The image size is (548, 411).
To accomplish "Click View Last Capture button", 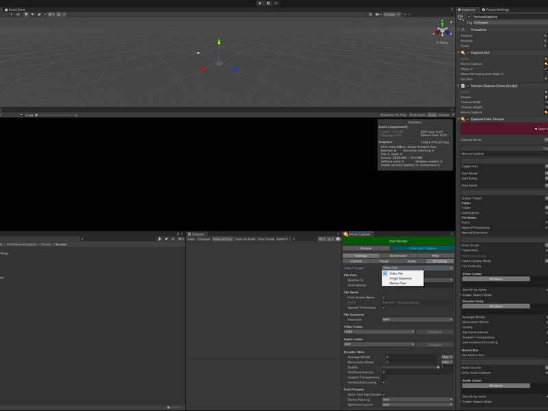I will pyautogui.click(x=422, y=249).
